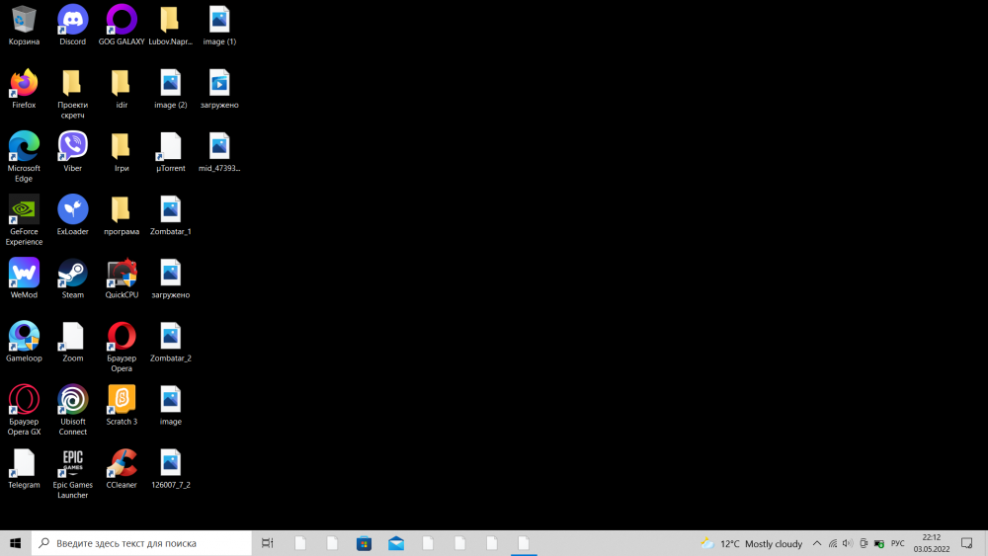Select the Epic Games Launcher shortcut
This screenshot has height=556, width=988.
pyautogui.click(x=72, y=473)
